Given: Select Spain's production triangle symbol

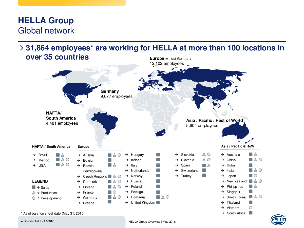Looking at the screenshot, I should tap(209, 165).
